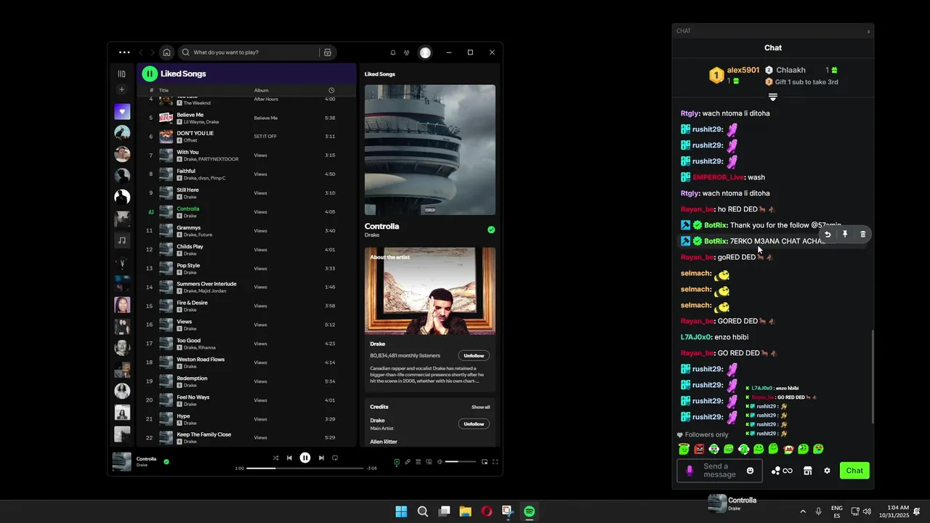Open the Spotify profile avatar menu
The width and height of the screenshot is (930, 523).
[425, 52]
